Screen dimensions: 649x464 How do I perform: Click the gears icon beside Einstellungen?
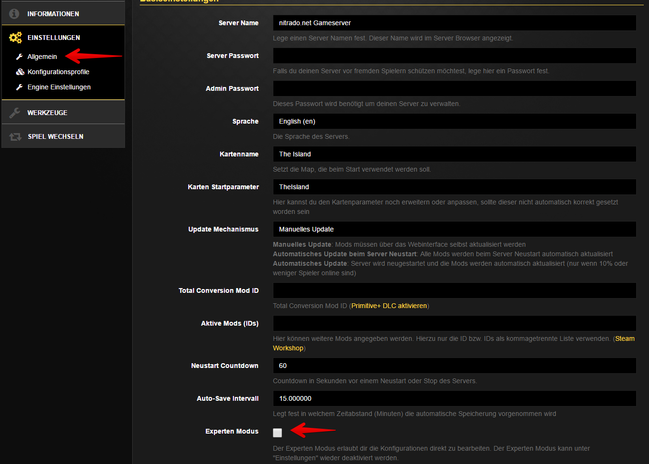pyautogui.click(x=15, y=38)
